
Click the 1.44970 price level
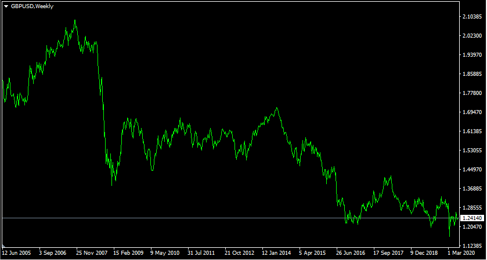click(x=472, y=170)
